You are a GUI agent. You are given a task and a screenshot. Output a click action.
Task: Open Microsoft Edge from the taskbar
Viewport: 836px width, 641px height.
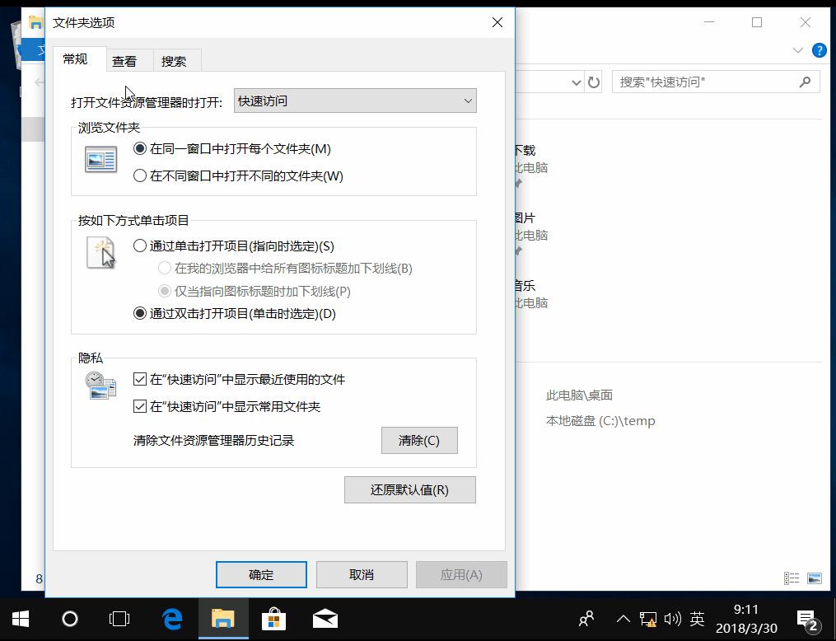tap(172, 619)
